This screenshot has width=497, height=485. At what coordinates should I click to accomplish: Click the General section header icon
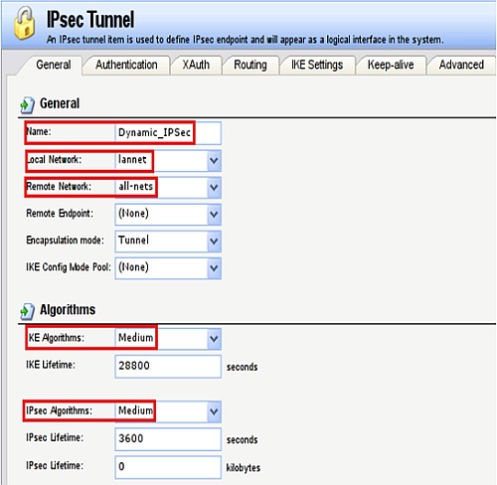[27, 105]
